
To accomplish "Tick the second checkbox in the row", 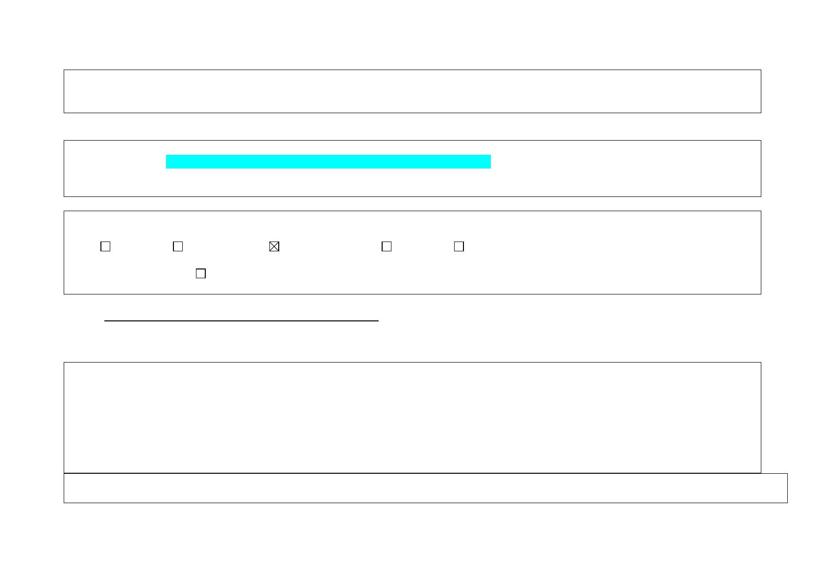I will point(178,246).
